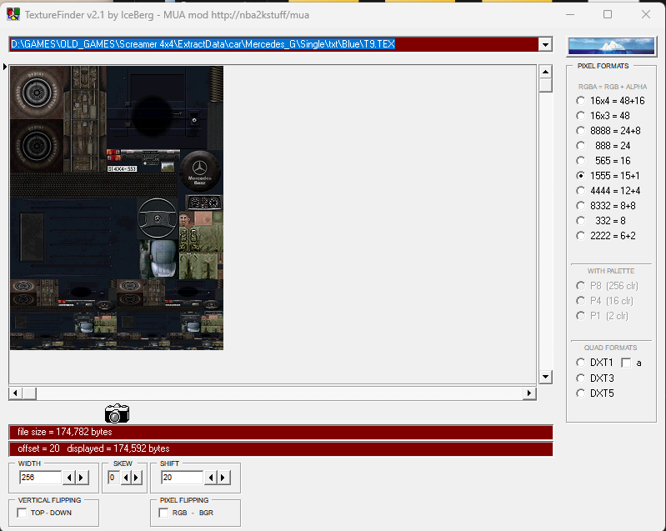Enable TOP - DOWN vertical flipping
Image resolution: width=666 pixels, height=531 pixels.
(23, 513)
